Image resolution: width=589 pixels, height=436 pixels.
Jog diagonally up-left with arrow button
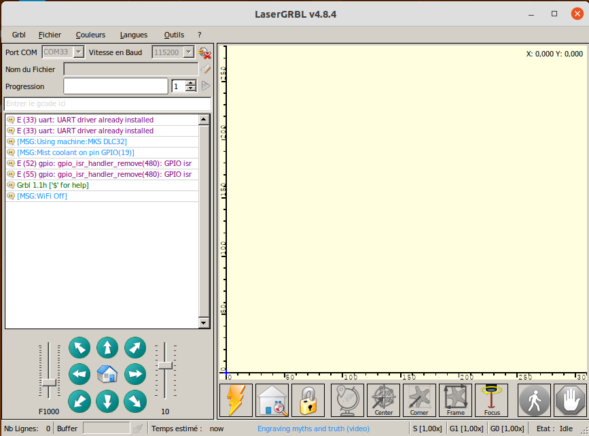(79, 348)
